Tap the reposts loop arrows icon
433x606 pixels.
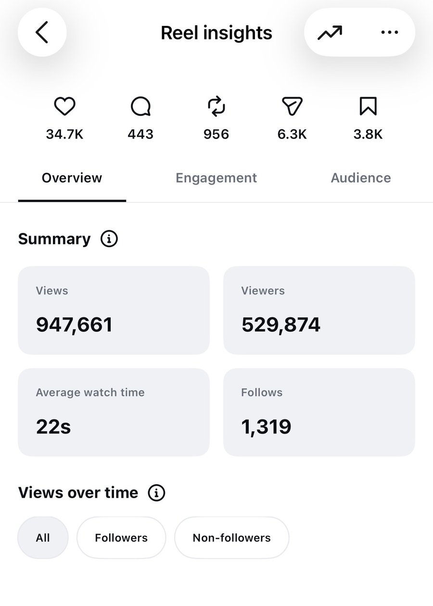point(216,107)
